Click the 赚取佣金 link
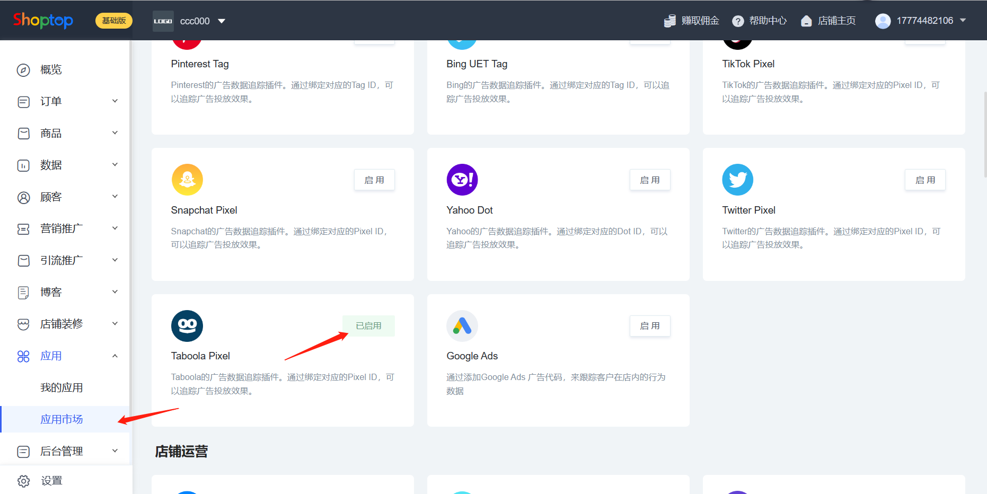Screen dimensions: 987x494 tap(692, 21)
